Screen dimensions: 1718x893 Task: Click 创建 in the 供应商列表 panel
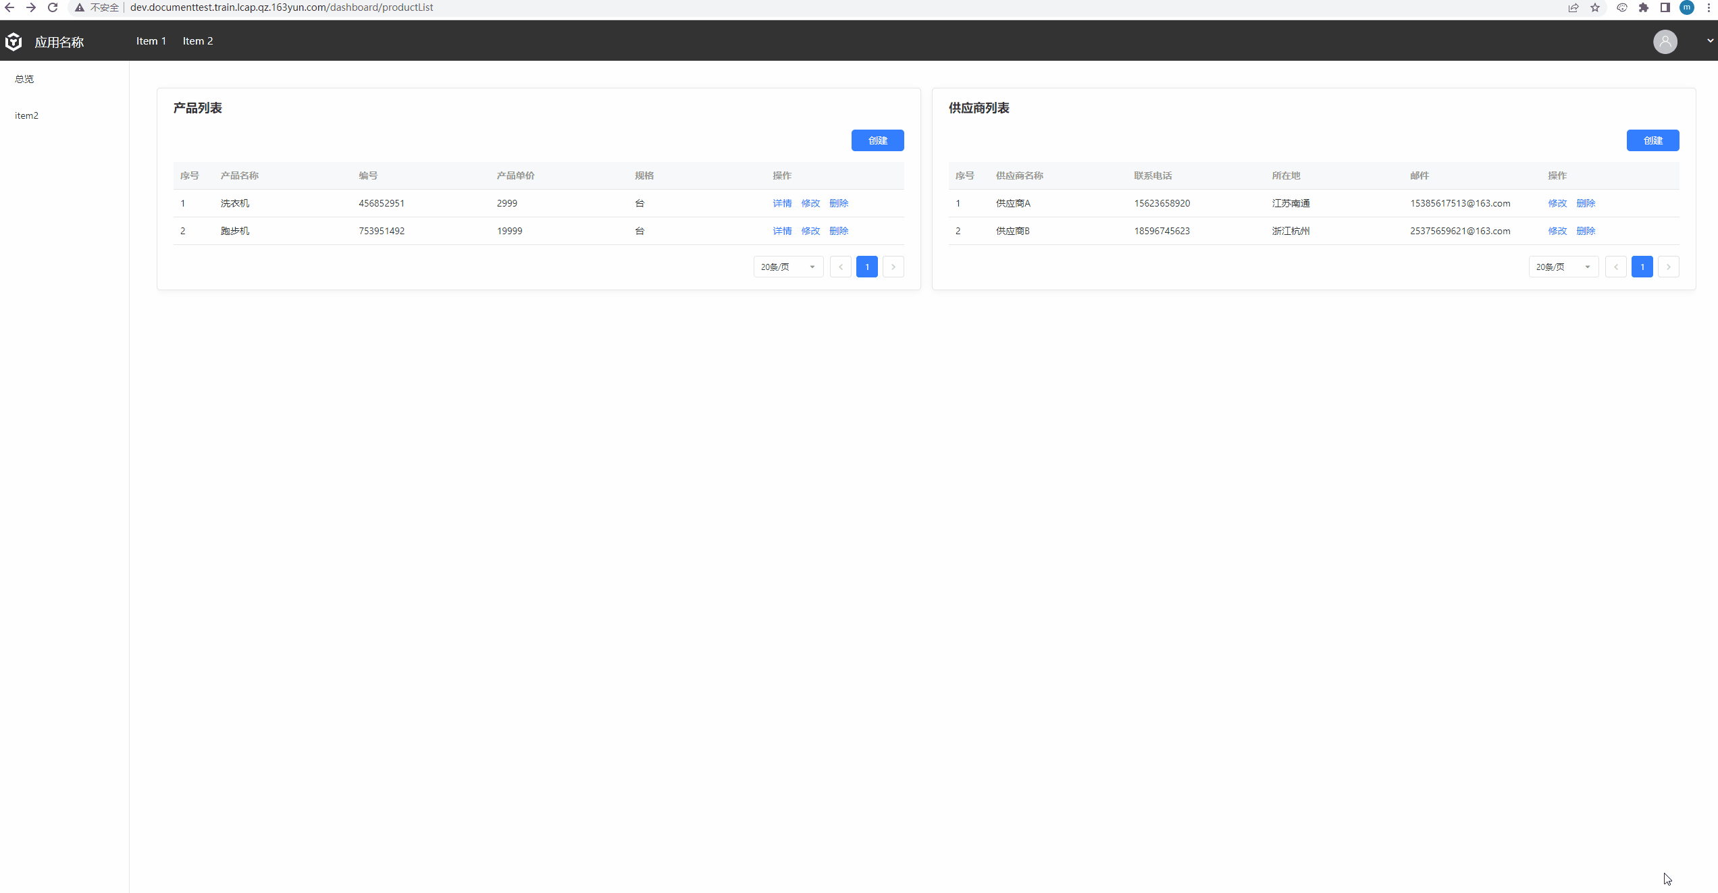(1652, 140)
